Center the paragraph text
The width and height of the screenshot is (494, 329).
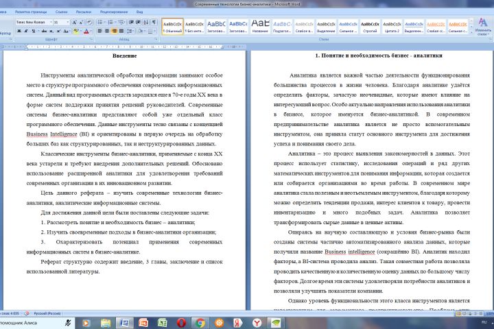point(107,31)
